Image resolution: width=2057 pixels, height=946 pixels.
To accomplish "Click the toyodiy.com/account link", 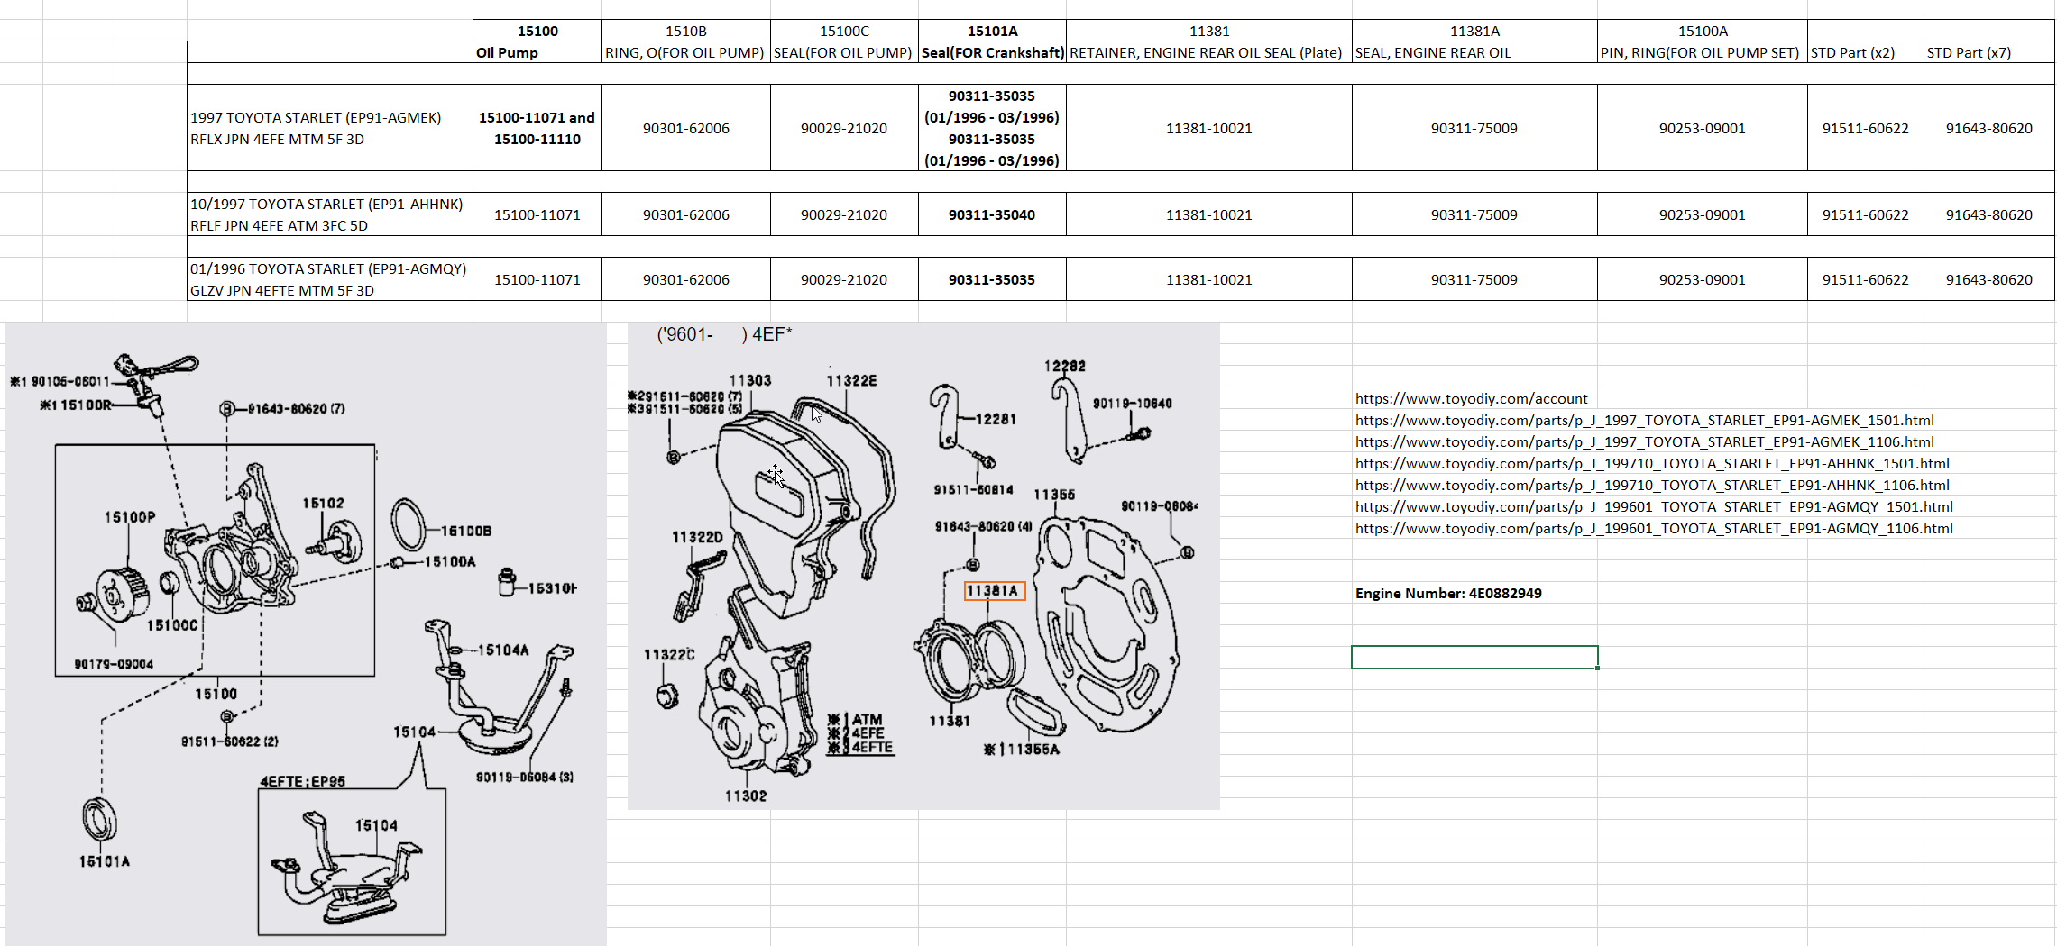I will click(1471, 398).
